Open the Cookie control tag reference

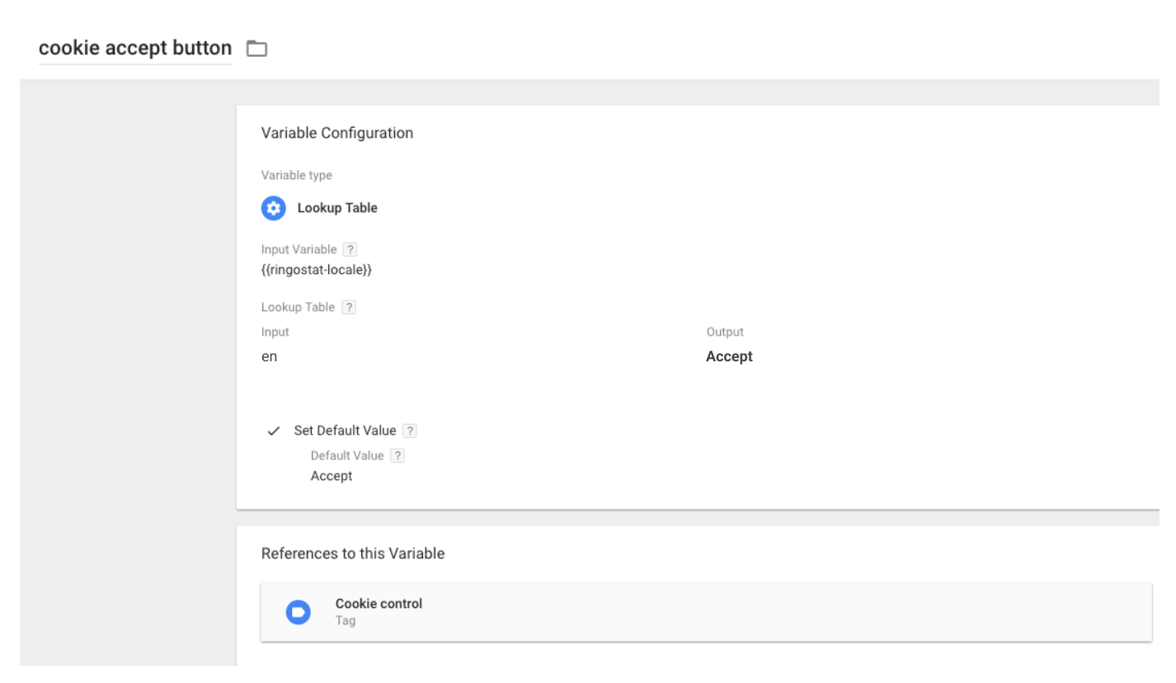pos(706,612)
